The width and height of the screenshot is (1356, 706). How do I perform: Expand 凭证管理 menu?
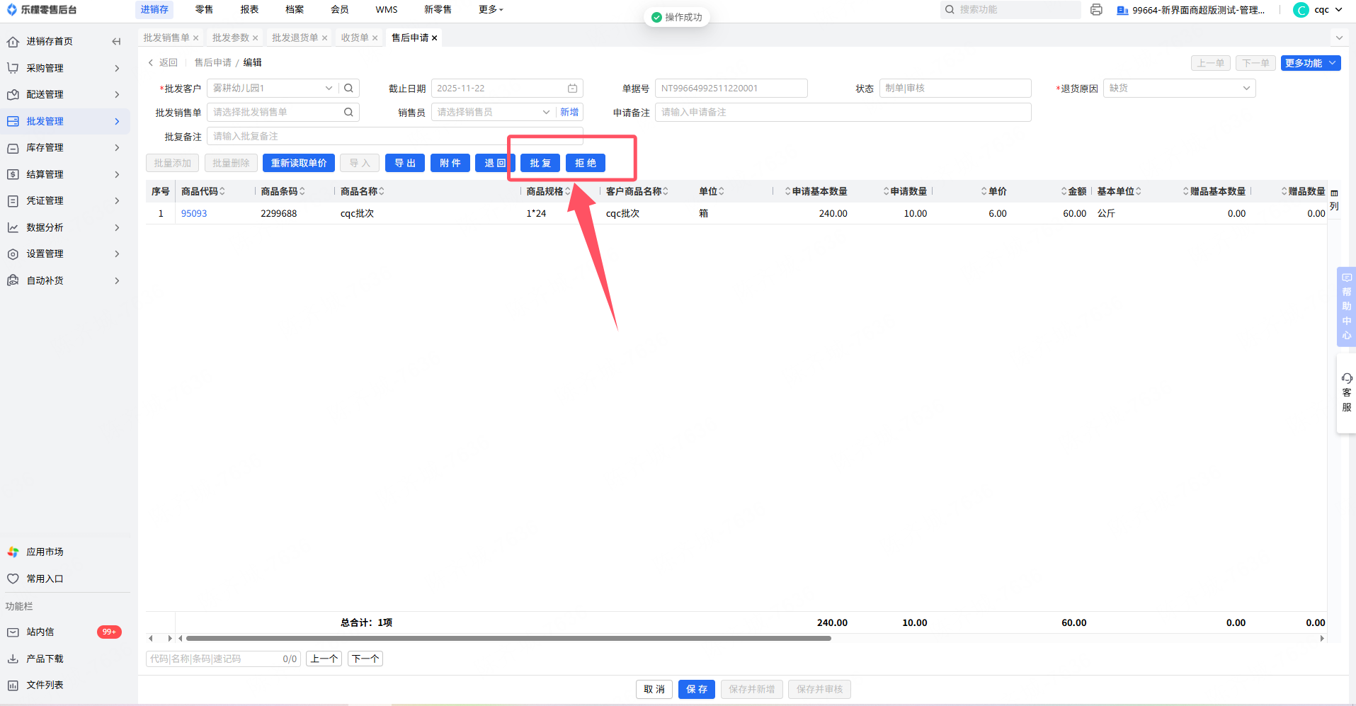pyautogui.click(x=65, y=201)
